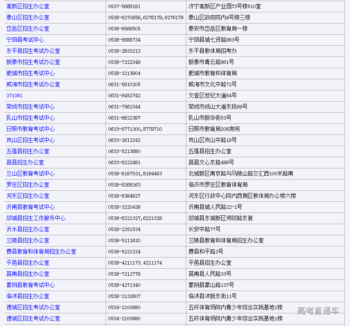Click the 沂南县城人民路22-1号 address cell

tap(215, 207)
